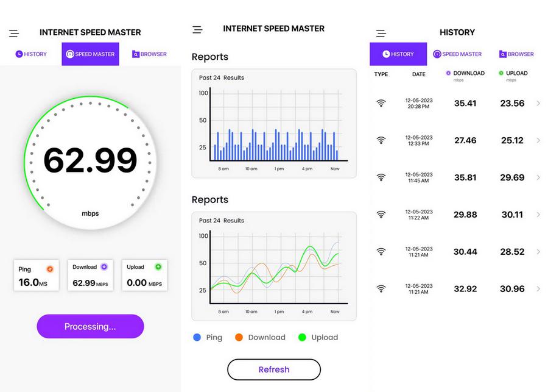This screenshot has width=548, height=392.
Task: Click upload value 25.12
Action: tap(512, 140)
